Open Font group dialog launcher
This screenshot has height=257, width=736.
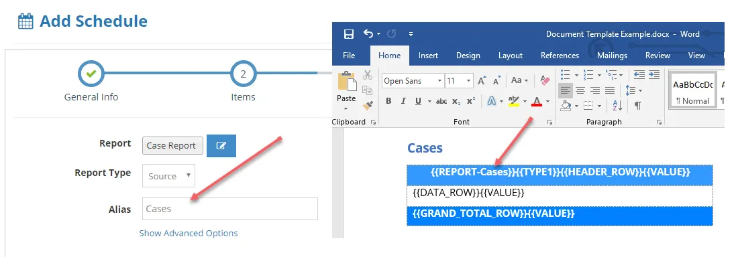(x=549, y=122)
